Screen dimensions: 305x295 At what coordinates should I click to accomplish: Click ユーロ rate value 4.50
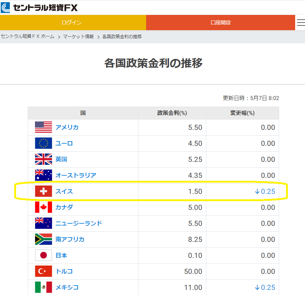point(195,144)
